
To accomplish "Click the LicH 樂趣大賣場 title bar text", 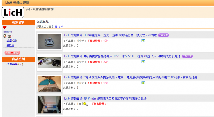I will click(17, 3).
